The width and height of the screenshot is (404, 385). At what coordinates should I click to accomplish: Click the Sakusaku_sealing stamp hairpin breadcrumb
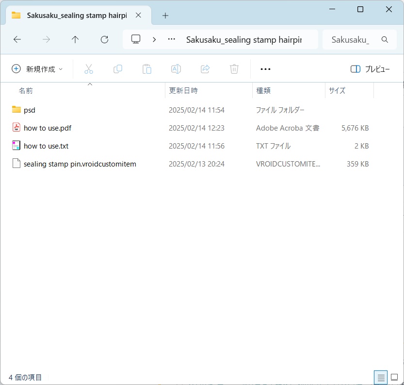point(244,40)
